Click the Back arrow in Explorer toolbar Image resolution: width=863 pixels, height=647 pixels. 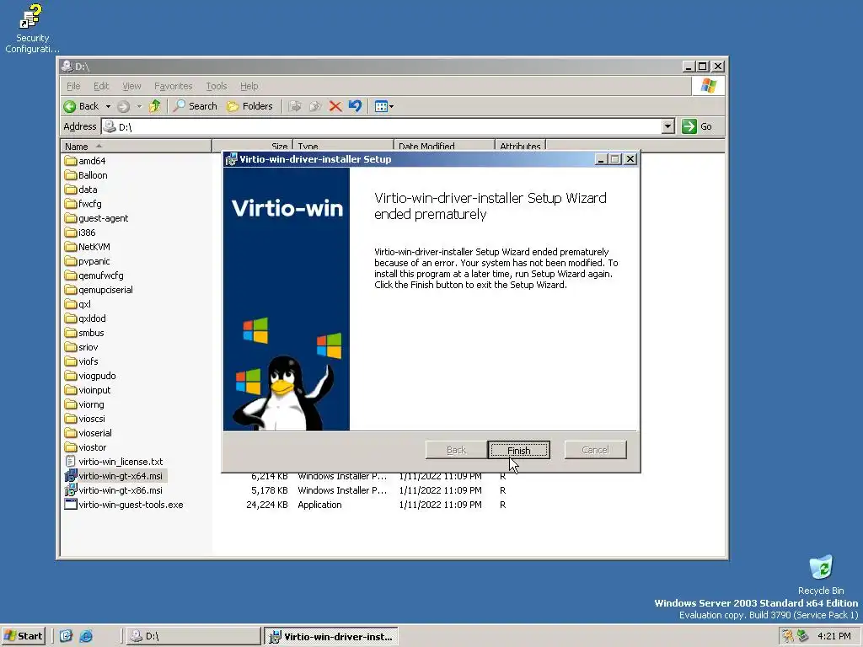pos(81,106)
